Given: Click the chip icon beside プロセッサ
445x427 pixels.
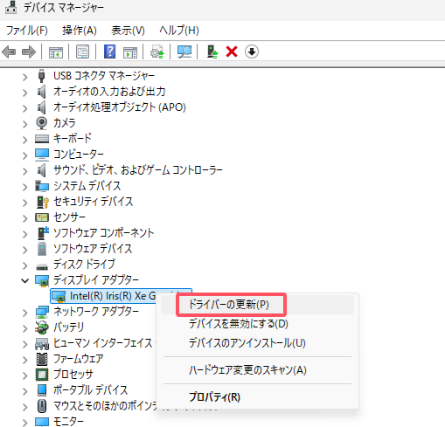Looking at the screenshot, I should (42, 374).
